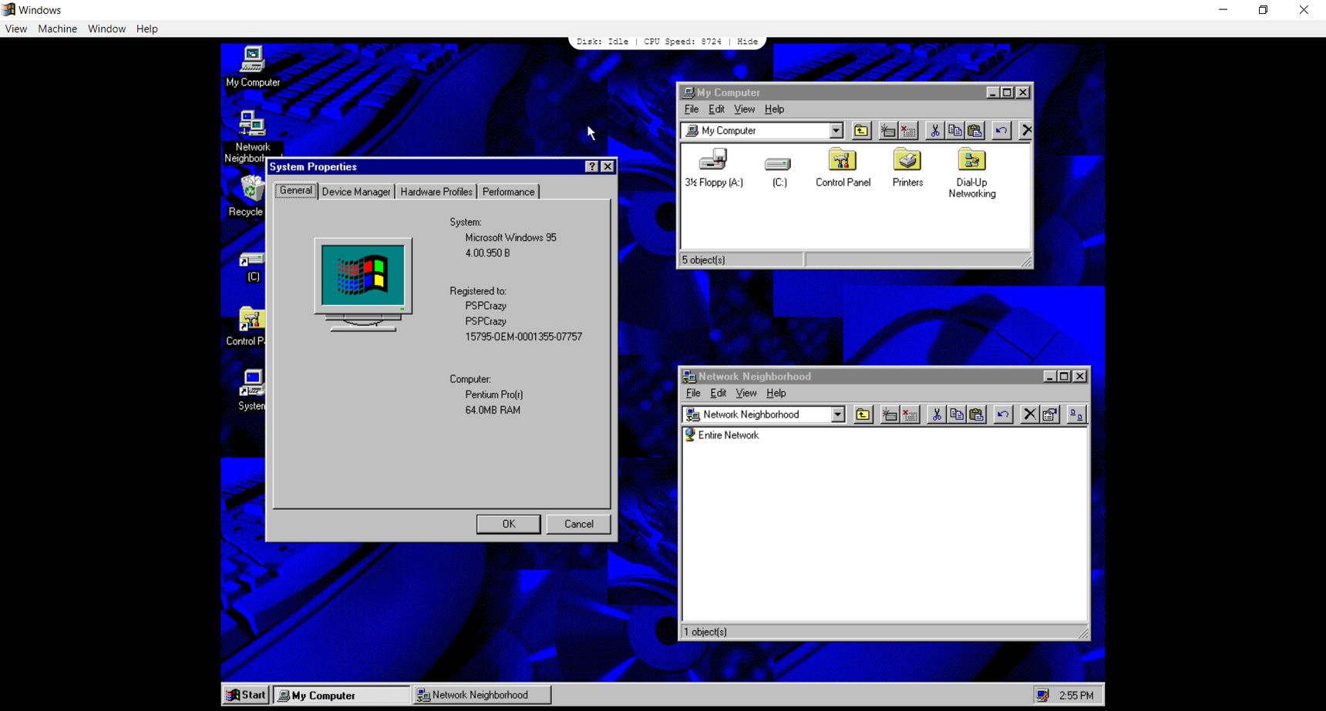Open Edit menu in Network Neighborhood window

click(718, 393)
